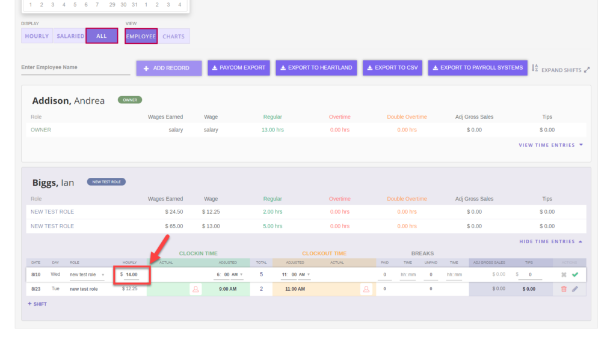
Task: Switch display to Hourly employees
Action: 37,36
